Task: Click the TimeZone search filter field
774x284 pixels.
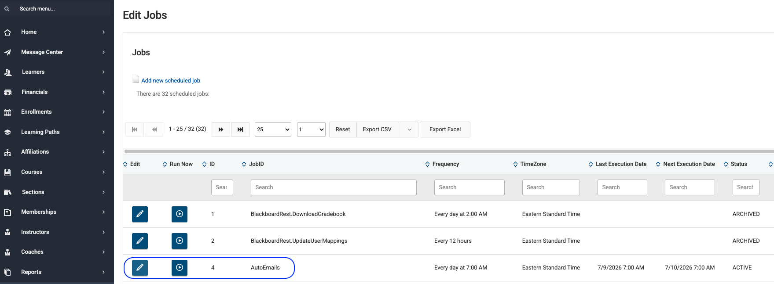Action: click(x=551, y=187)
